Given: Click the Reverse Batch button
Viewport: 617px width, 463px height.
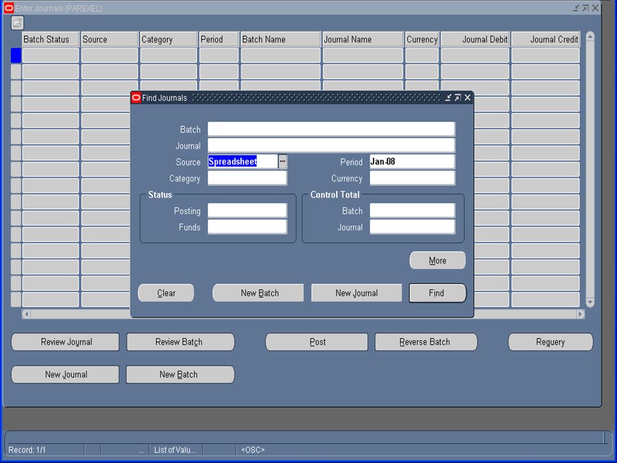Looking at the screenshot, I should point(426,341).
